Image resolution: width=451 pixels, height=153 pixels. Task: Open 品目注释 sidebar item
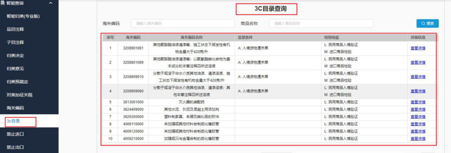click(x=15, y=29)
